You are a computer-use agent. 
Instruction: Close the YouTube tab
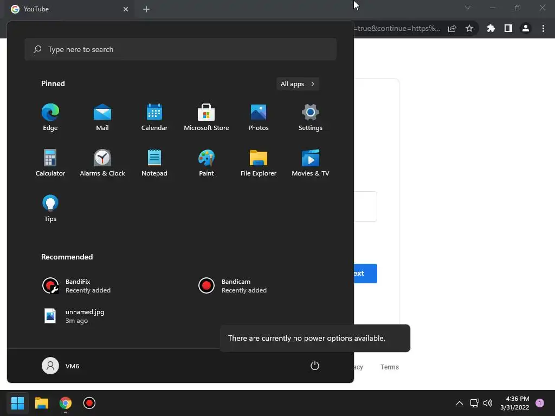pyautogui.click(x=126, y=9)
